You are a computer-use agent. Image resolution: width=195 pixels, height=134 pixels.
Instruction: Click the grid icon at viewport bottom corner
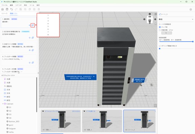pyautogui.click(x=155, y=106)
